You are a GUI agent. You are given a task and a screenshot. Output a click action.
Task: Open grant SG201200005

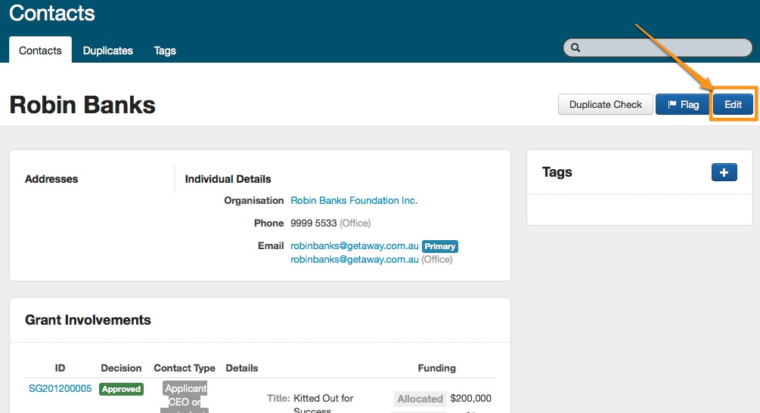click(x=60, y=389)
